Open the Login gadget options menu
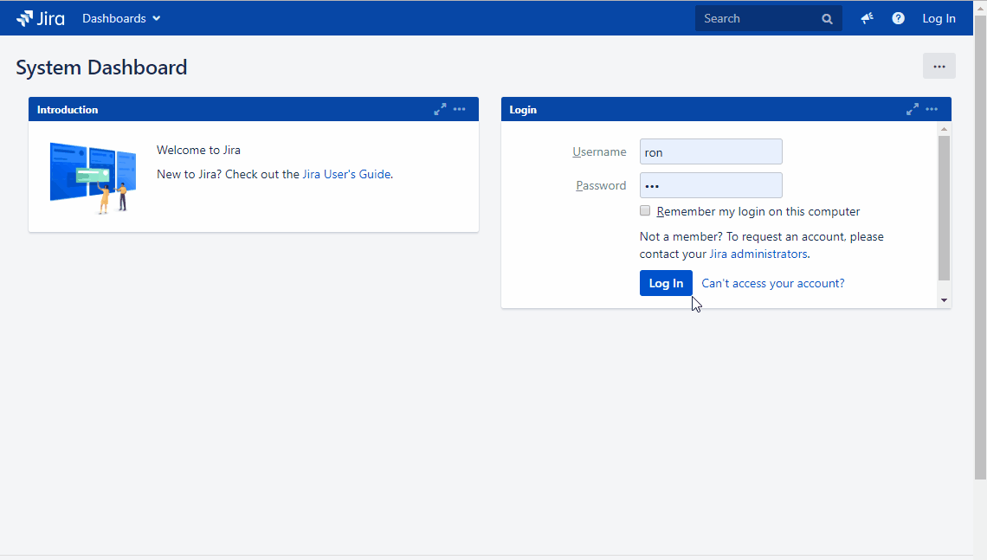The width and height of the screenshot is (987, 560). (x=932, y=109)
